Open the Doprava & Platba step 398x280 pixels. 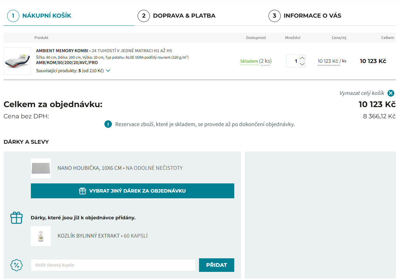coord(184,16)
